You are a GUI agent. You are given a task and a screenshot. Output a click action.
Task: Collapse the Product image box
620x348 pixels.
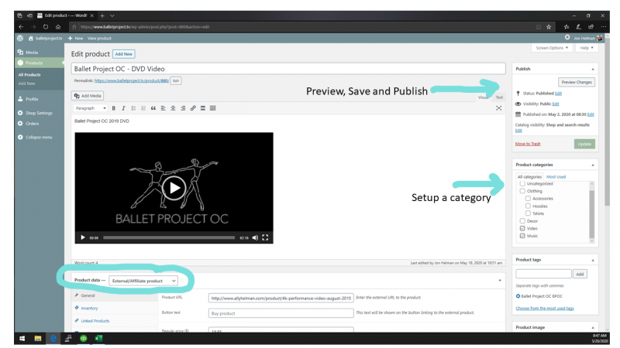pyautogui.click(x=593, y=327)
